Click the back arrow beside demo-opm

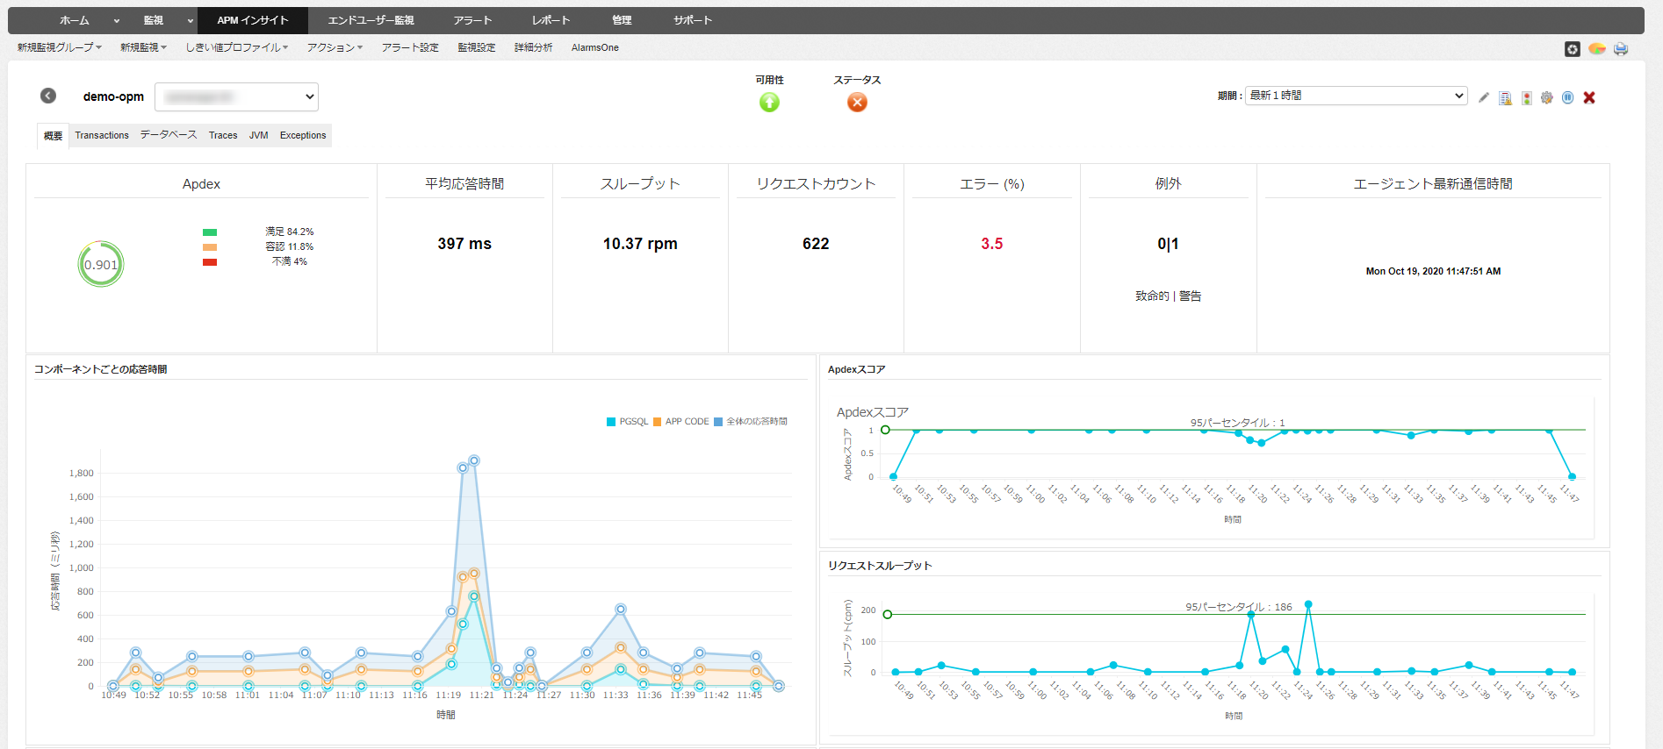[x=48, y=96]
